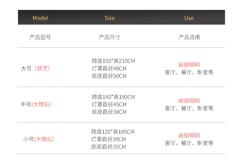Click the 灯罩直径48CM text

pyautogui.click(x=109, y=68)
